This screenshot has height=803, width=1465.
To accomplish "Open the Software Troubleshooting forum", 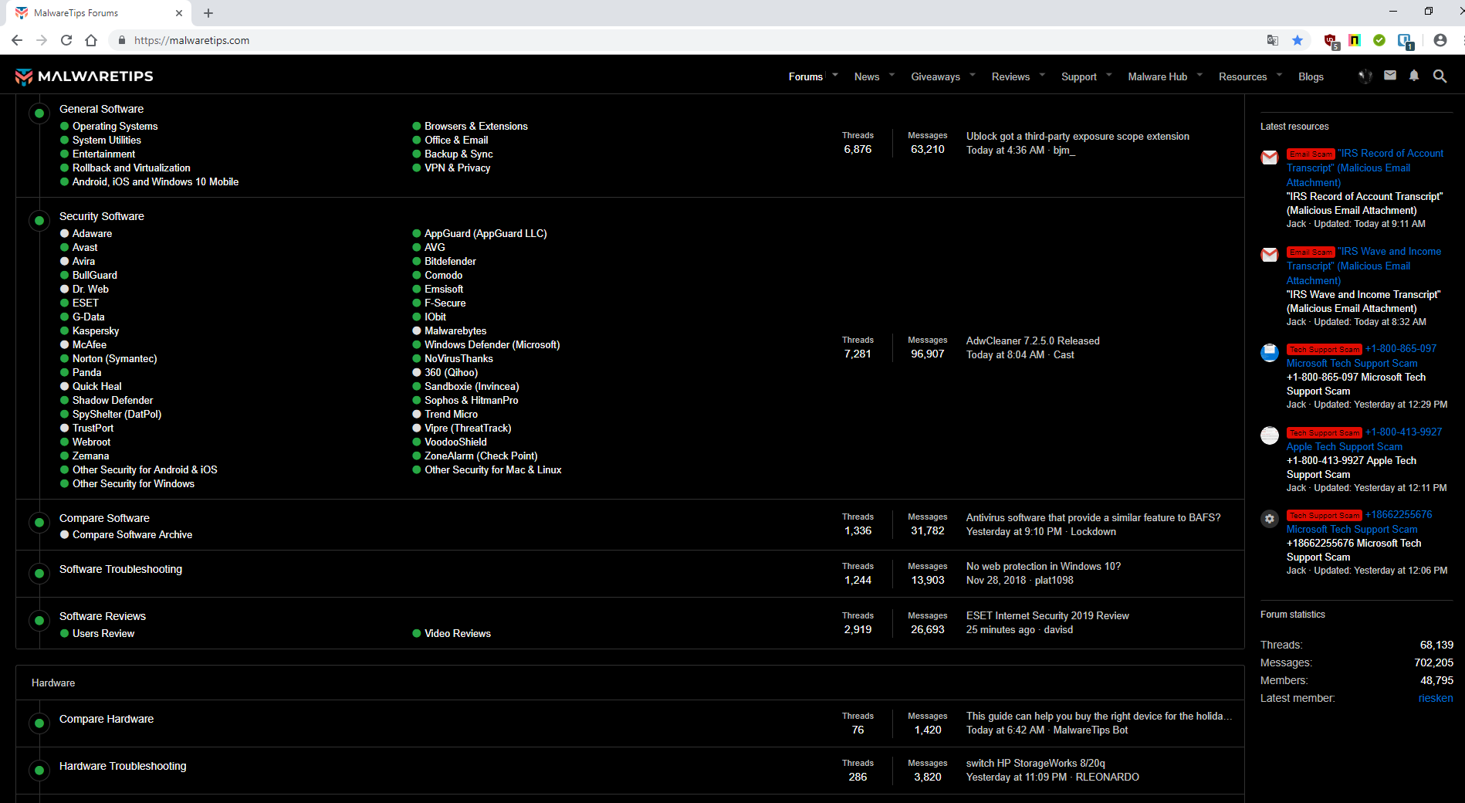I will point(120,569).
